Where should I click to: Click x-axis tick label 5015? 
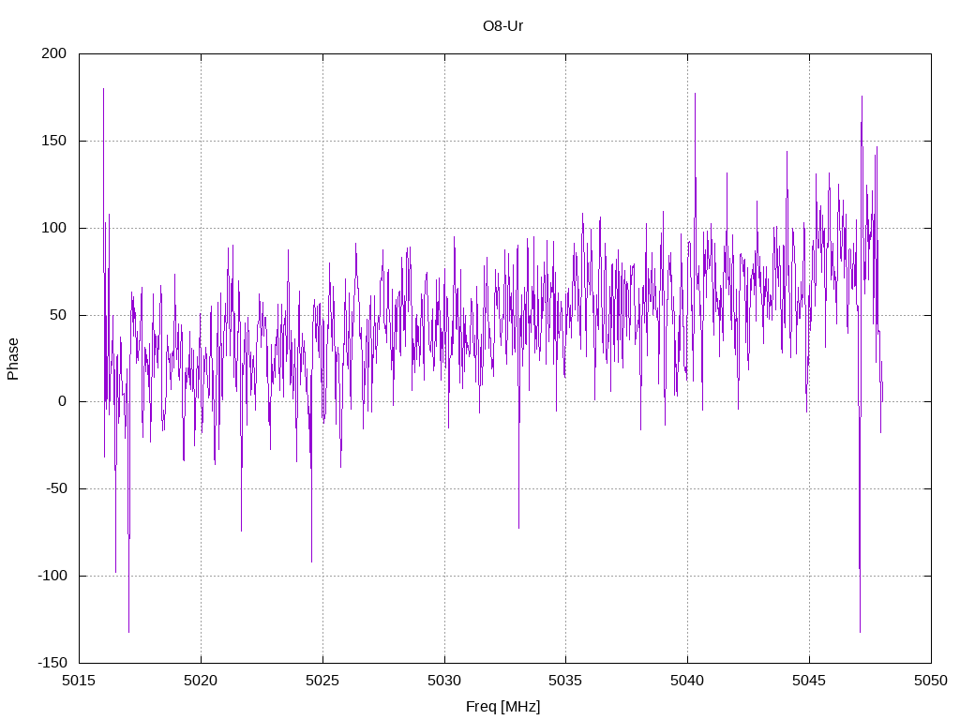click(79, 681)
